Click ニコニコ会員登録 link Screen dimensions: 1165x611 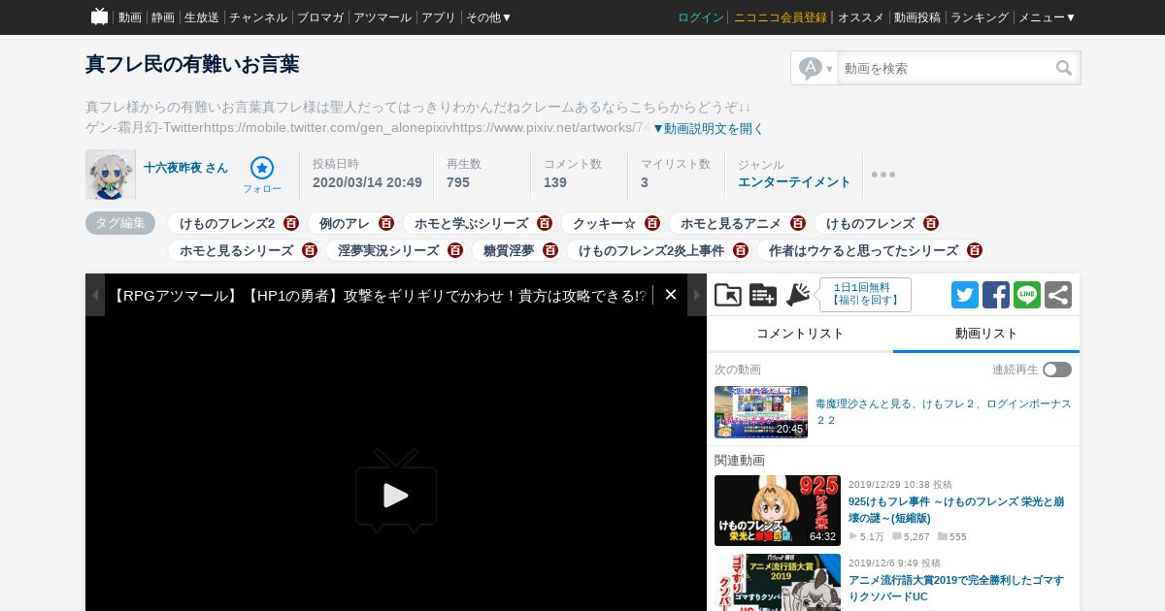coord(781,17)
